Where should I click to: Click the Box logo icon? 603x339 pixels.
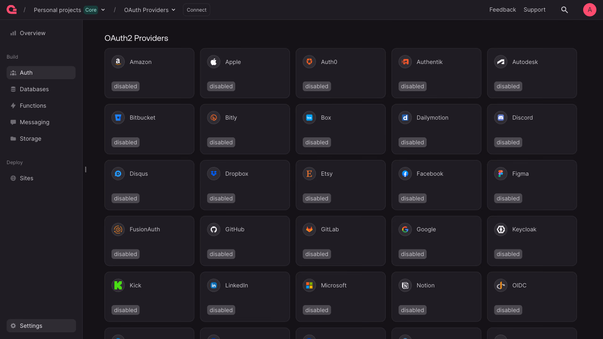click(x=309, y=118)
